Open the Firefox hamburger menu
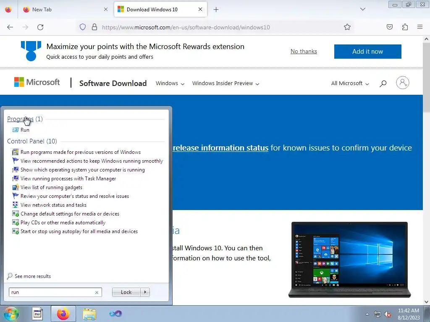The width and height of the screenshot is (430, 322). (x=420, y=27)
